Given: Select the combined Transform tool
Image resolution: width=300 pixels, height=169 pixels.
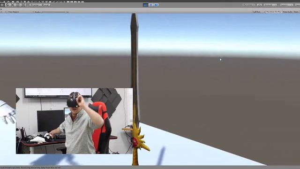Looking at the screenshot, I should pos(23,5).
